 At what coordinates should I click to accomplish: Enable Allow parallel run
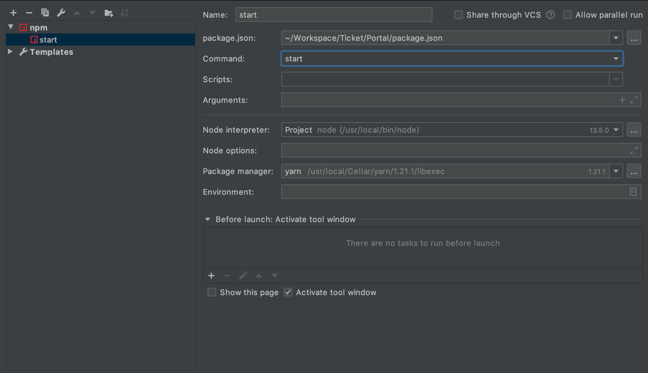point(568,15)
